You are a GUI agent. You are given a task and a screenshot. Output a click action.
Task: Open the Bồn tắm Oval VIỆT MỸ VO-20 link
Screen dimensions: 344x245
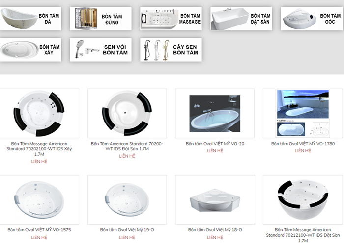coord(215,144)
